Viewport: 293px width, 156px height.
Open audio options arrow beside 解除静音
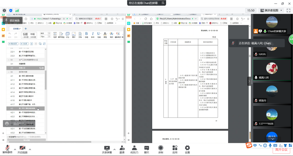coord(15,149)
